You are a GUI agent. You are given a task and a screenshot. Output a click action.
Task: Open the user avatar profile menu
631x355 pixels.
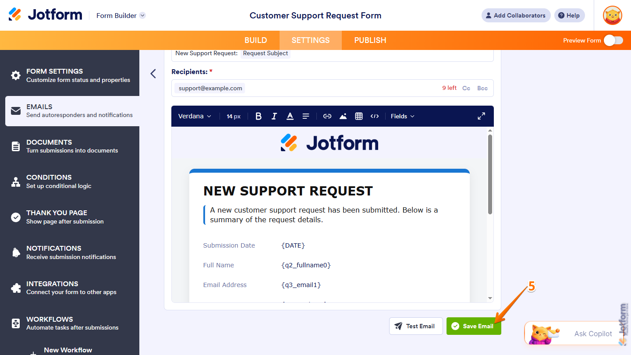click(x=613, y=15)
